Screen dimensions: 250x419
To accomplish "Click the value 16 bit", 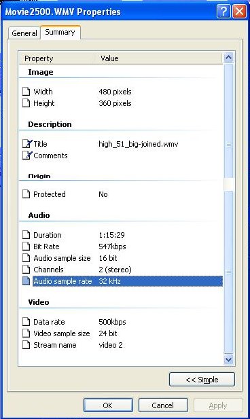I will tap(108, 258).
